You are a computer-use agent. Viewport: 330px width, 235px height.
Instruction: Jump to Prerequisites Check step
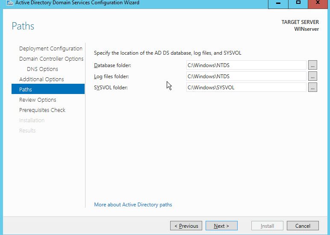pyautogui.click(x=42, y=110)
